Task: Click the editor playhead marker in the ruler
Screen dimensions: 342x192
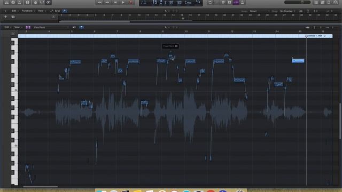Action: (306, 36)
